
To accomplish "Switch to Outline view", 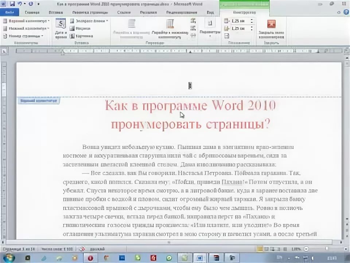I will click(x=278, y=249).
